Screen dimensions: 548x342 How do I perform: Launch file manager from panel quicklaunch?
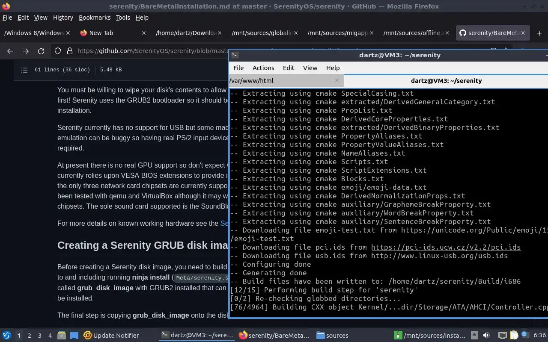click(x=61, y=336)
